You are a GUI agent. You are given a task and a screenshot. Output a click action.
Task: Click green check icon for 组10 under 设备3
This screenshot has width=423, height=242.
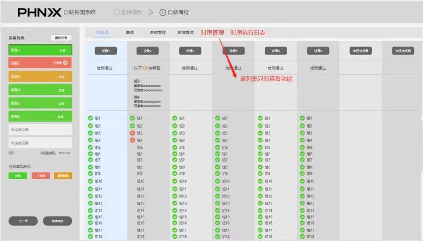tap(174, 181)
